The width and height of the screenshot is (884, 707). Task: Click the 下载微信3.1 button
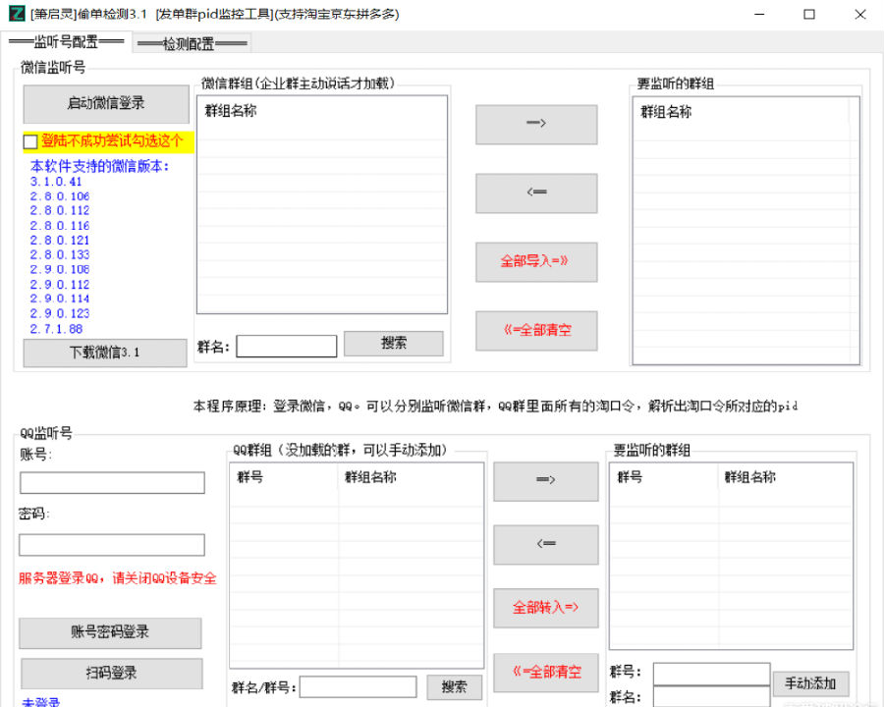105,353
